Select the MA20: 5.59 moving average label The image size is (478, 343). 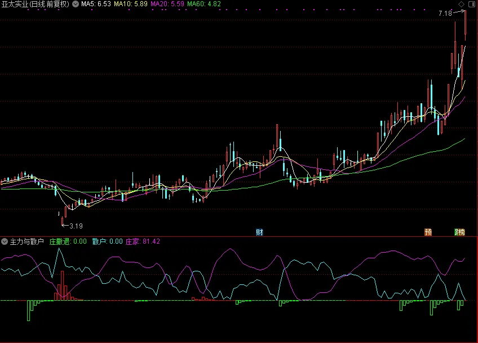point(167,4)
